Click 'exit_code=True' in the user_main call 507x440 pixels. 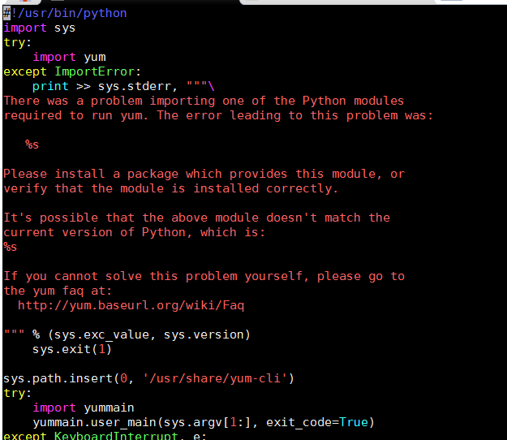pos(317,422)
